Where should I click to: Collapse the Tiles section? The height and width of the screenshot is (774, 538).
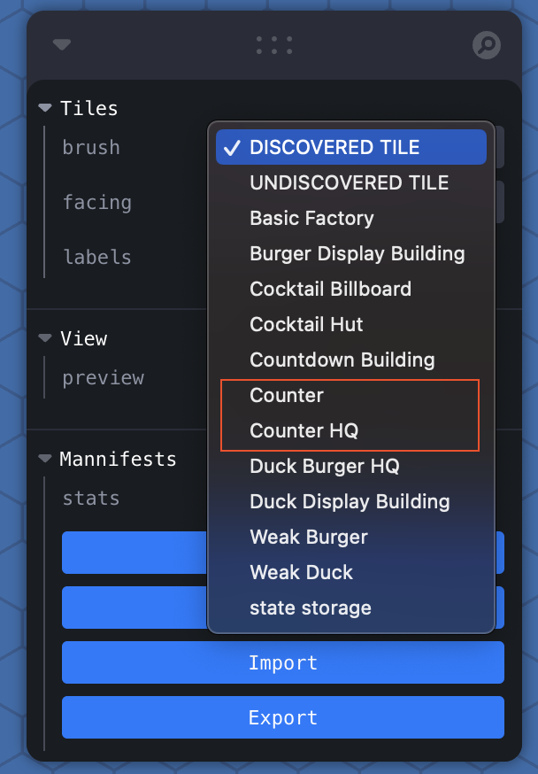(46, 108)
